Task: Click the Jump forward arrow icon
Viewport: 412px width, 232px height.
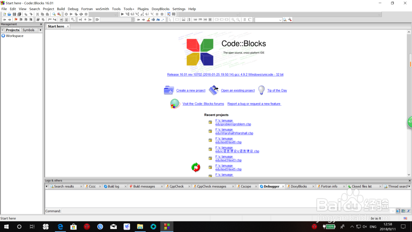Action: [x=9, y=20]
